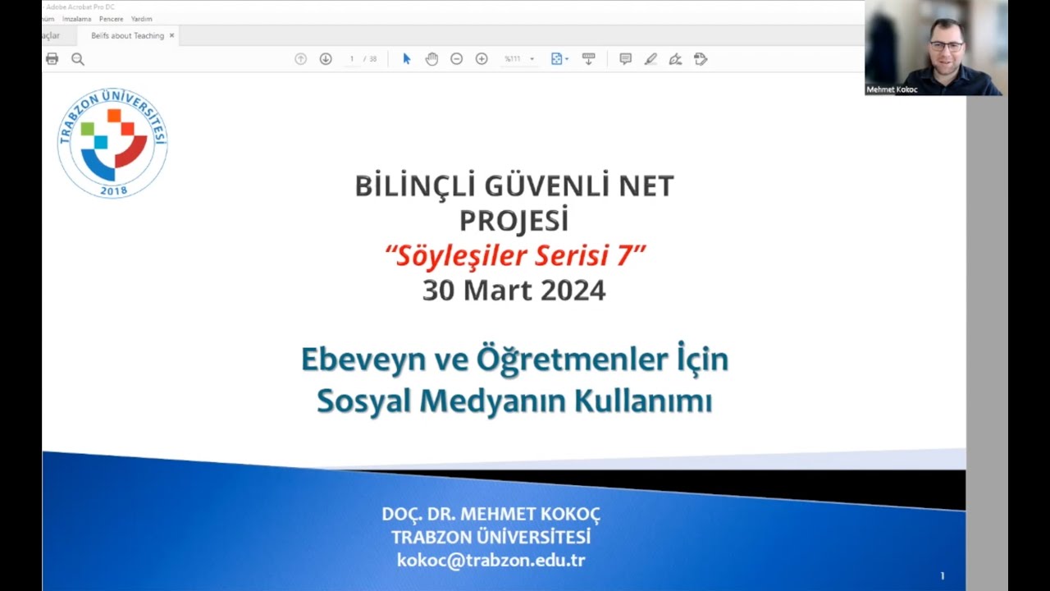Open the Imzalama menu
The image size is (1050, 591).
[76, 19]
